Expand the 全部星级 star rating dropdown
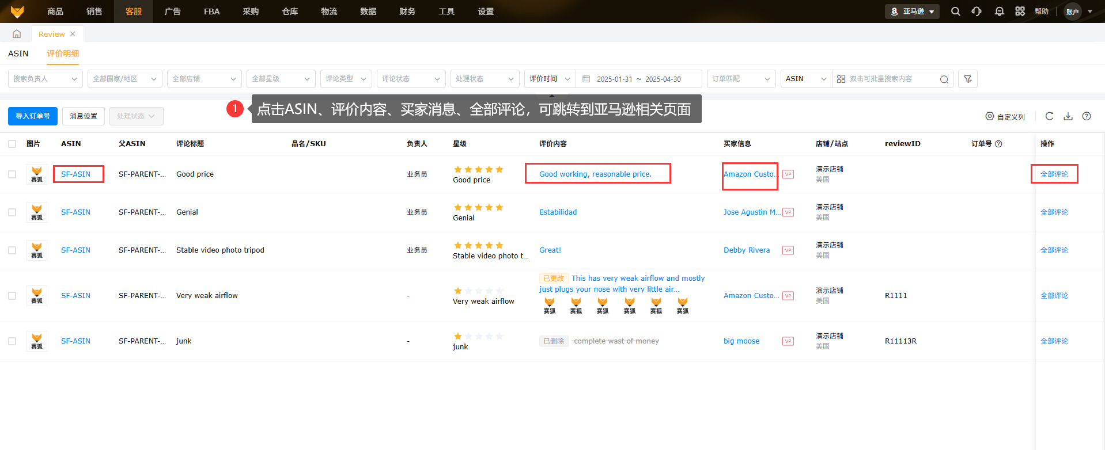This screenshot has height=450, width=1105. [281, 79]
